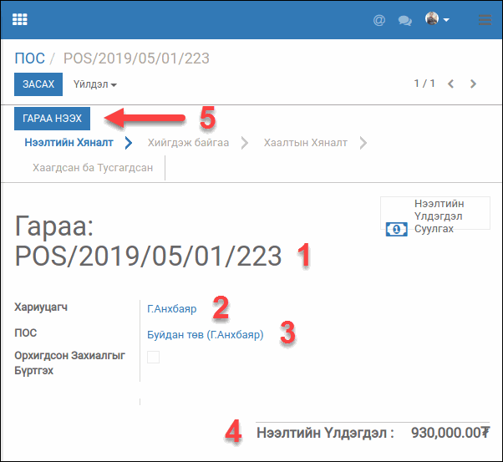Expand the Үйлдэл action dropdown

pyautogui.click(x=94, y=84)
